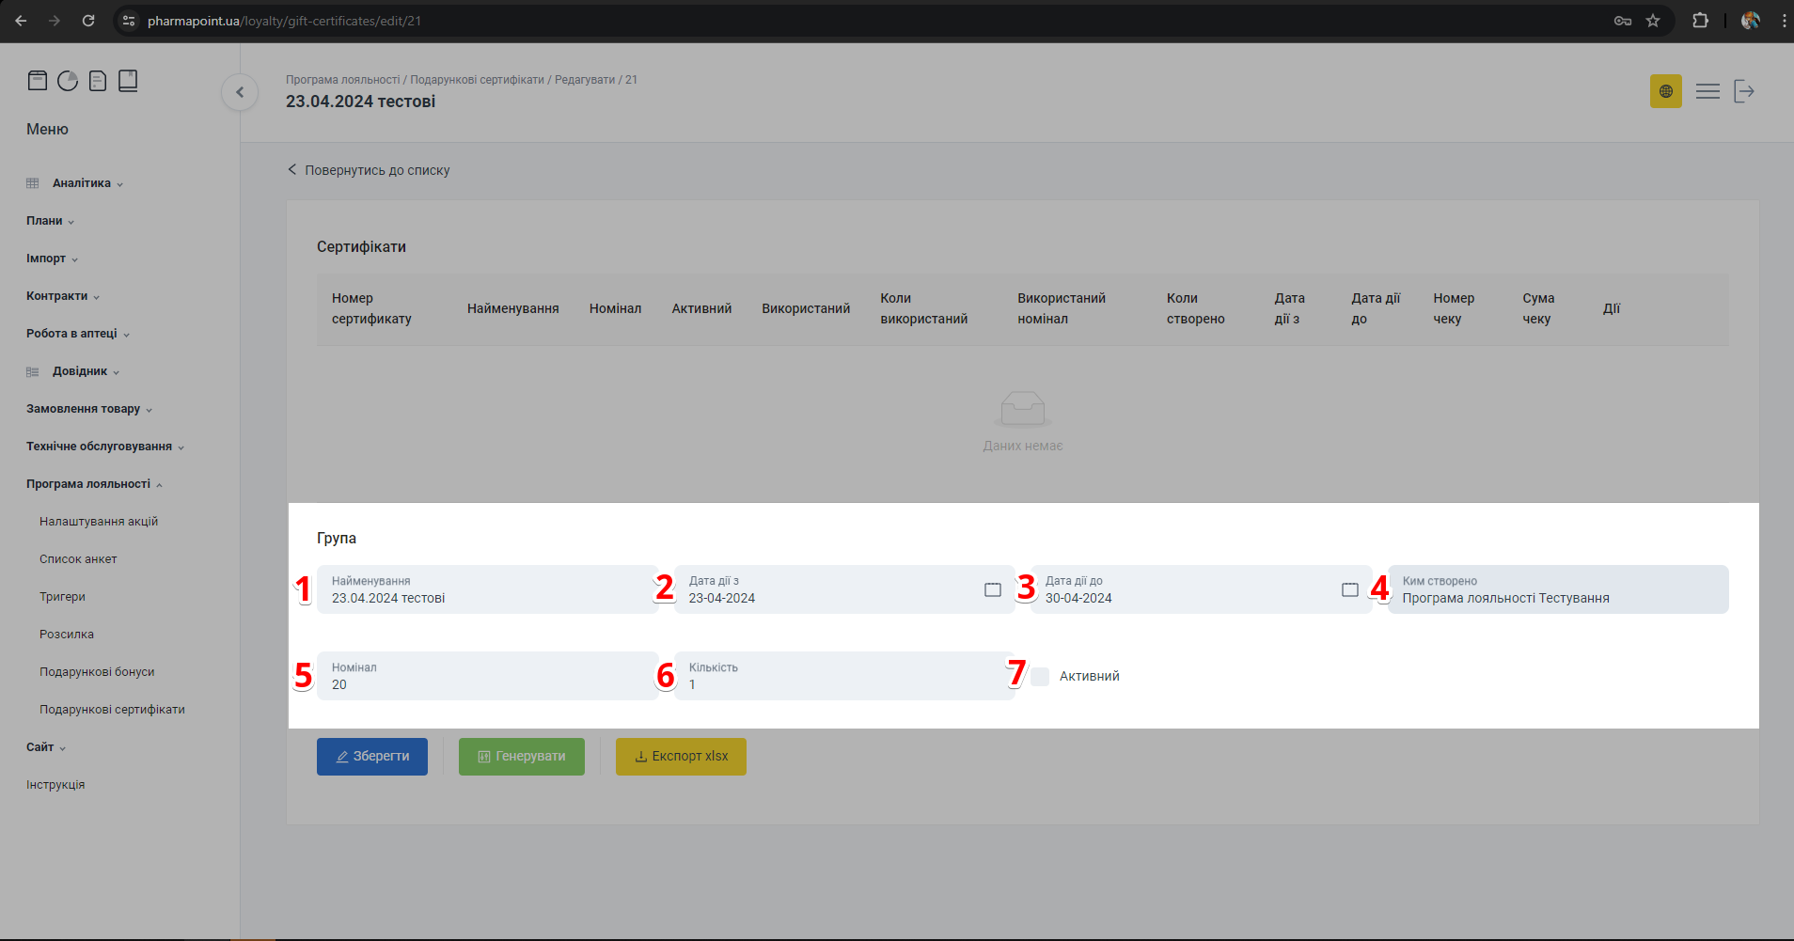
Task: Click the document icon in sidebar top
Action: (x=98, y=81)
